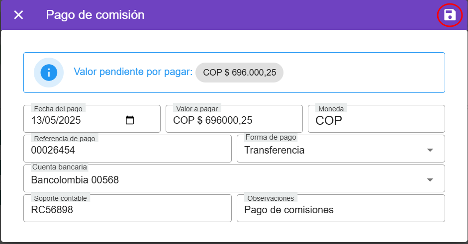Click the Fecha del pago field label
This screenshot has width=468, height=244.
[x=58, y=108]
